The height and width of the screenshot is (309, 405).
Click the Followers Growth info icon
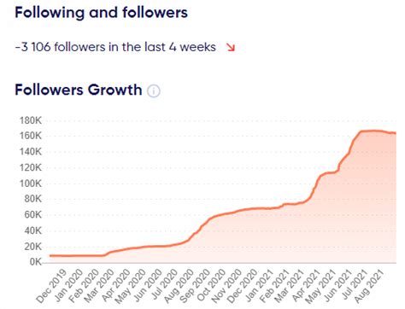point(154,91)
